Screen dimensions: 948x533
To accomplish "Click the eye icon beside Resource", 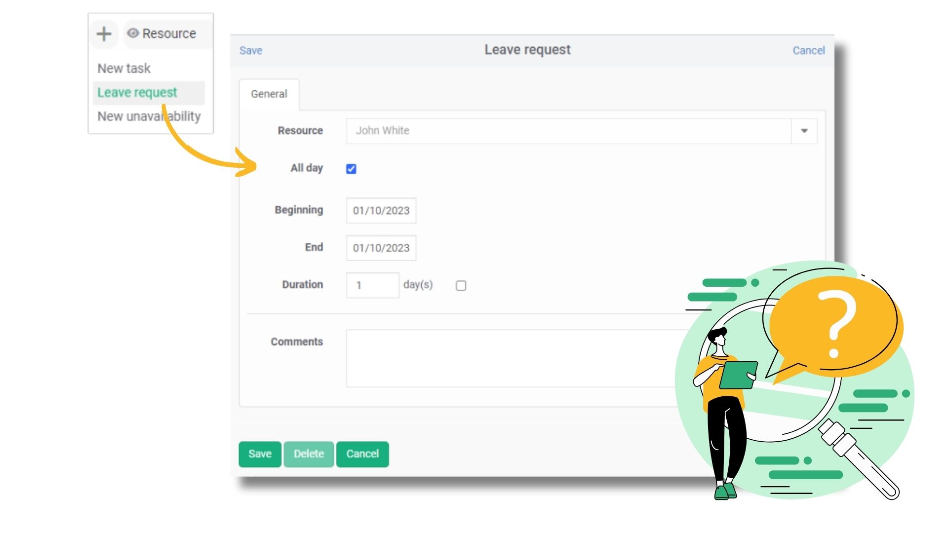I will click(x=132, y=33).
